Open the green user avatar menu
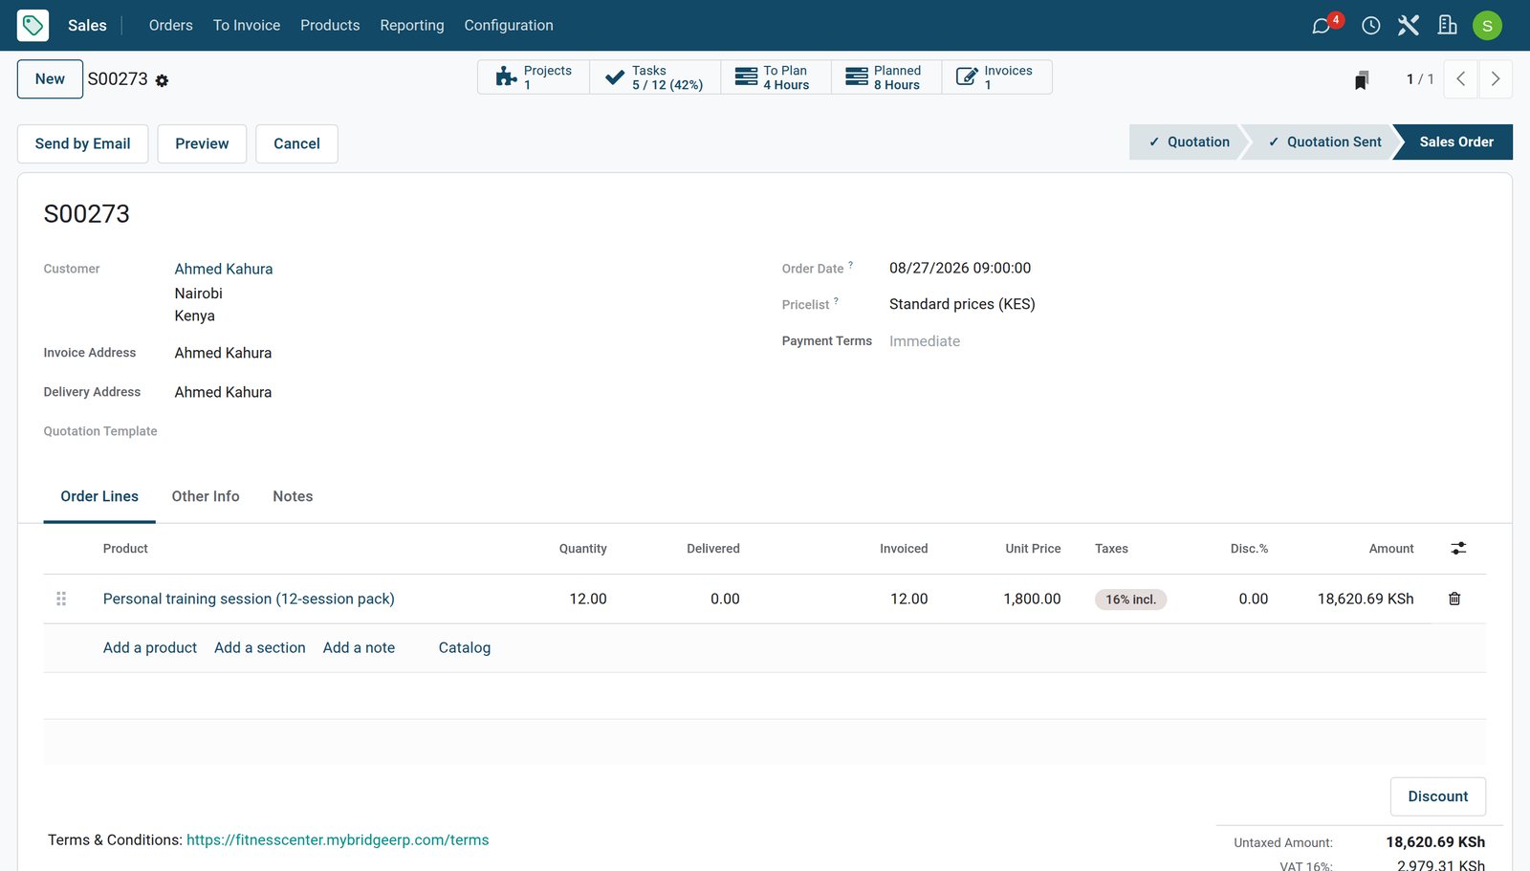1530x871 pixels. (x=1487, y=25)
